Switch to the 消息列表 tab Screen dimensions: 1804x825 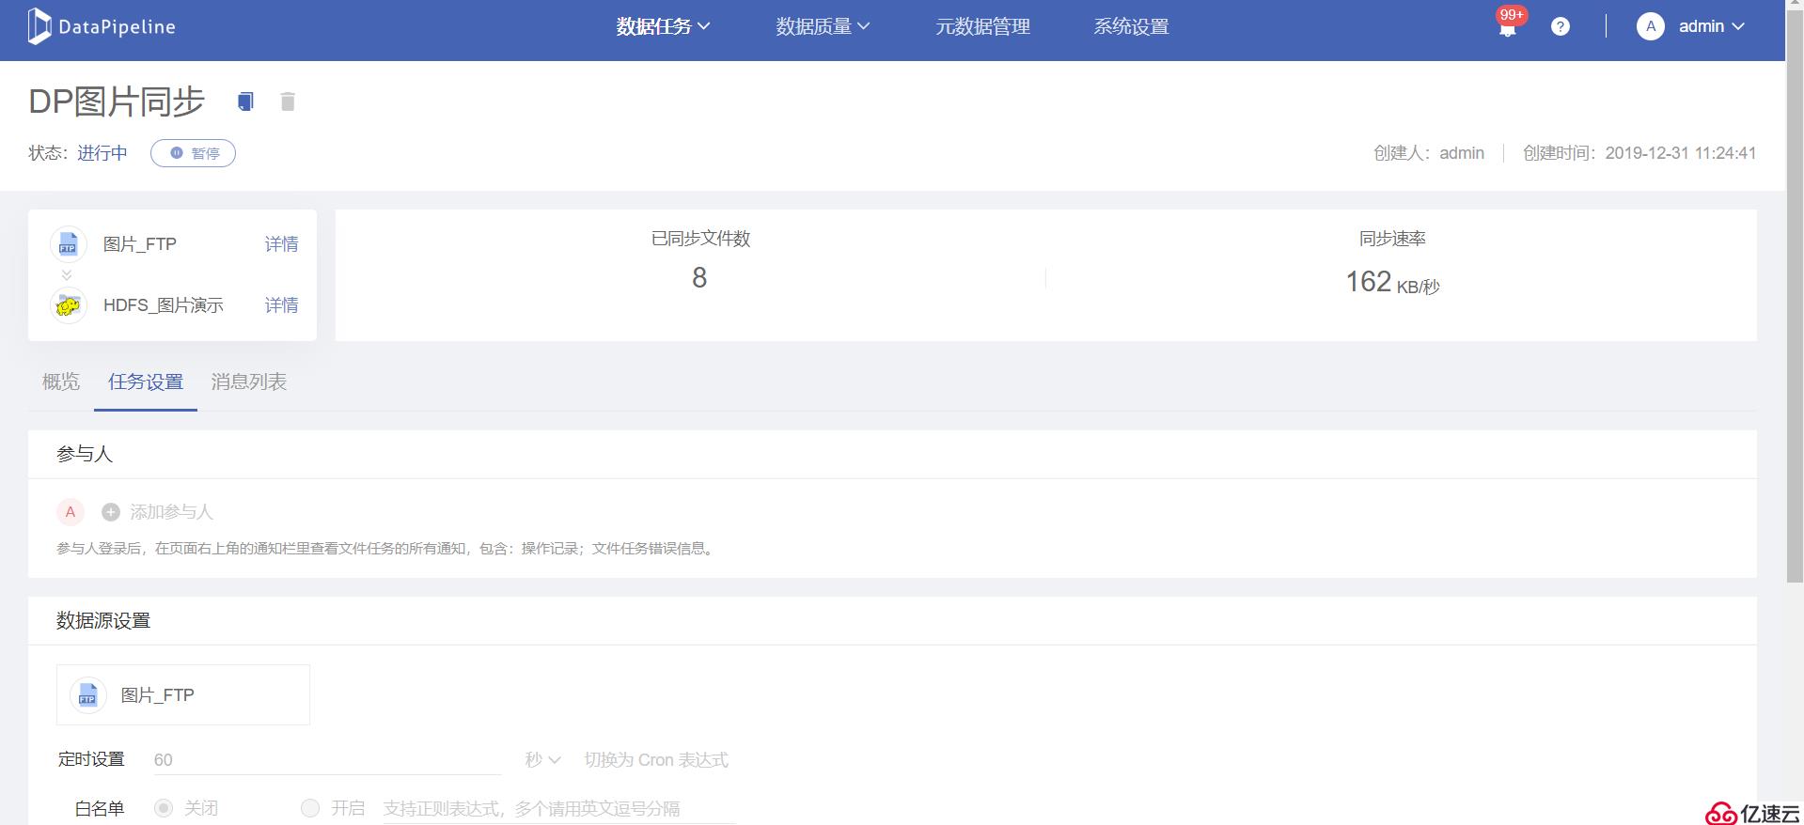[249, 381]
